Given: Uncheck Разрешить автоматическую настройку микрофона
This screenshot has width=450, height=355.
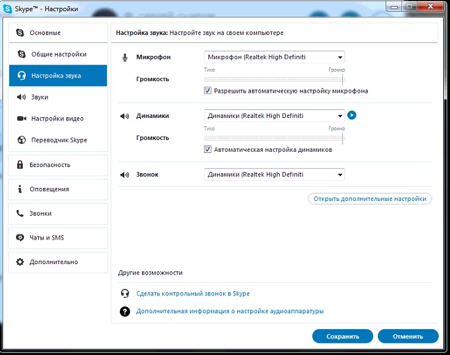Looking at the screenshot, I should point(208,91).
